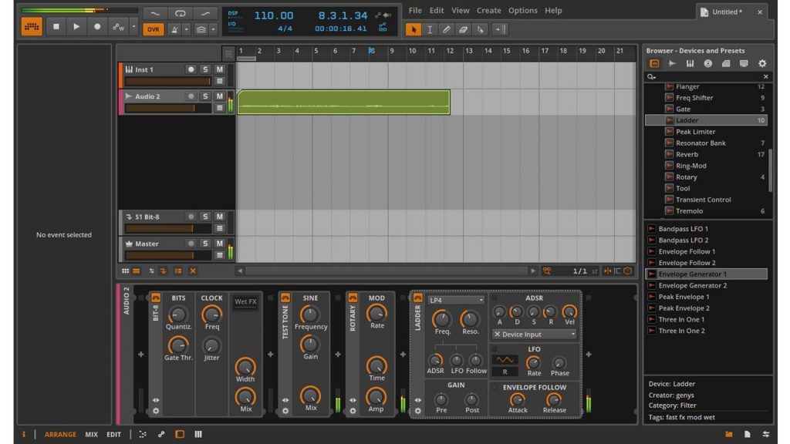Switch to MIX view

[91, 434]
